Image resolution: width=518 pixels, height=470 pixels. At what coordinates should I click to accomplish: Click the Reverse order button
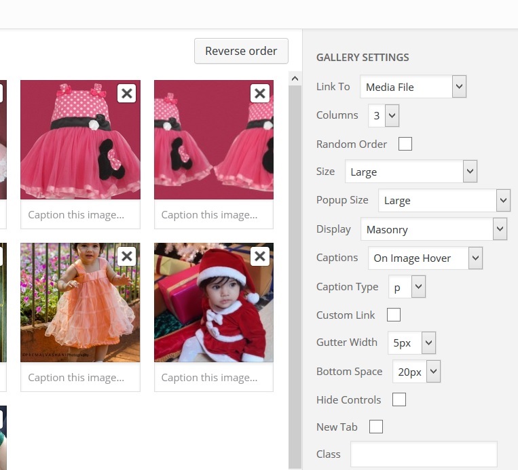(x=241, y=51)
